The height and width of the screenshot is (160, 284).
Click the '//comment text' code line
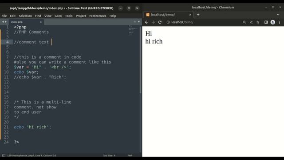32,42
